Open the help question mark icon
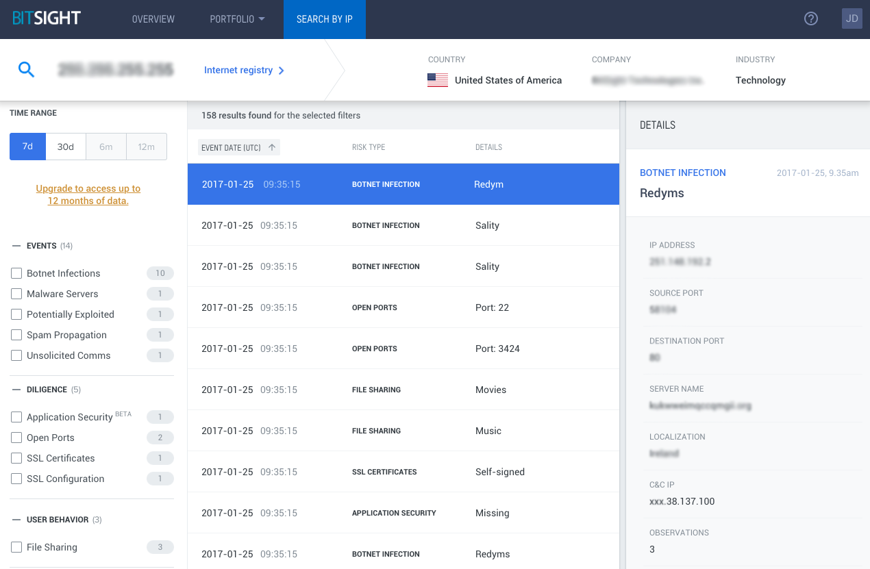 point(811,19)
